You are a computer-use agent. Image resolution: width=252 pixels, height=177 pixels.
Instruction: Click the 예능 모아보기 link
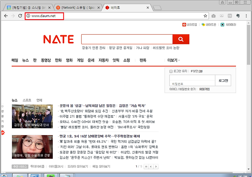coord(101,167)
